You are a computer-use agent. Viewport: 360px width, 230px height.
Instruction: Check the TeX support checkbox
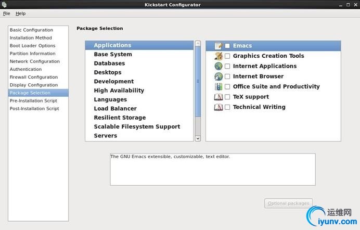[227, 97]
